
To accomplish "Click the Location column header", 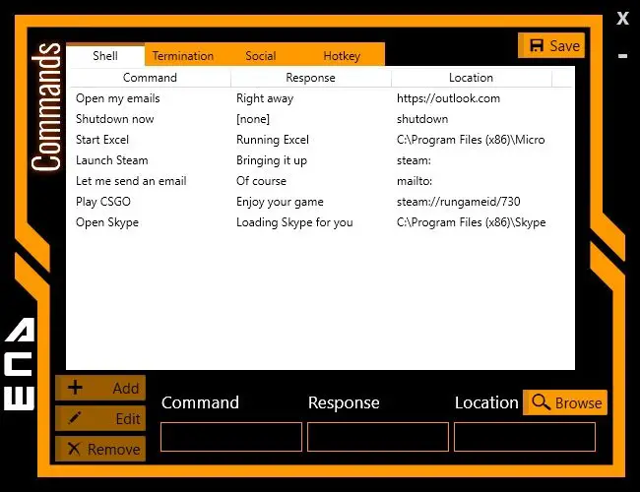I will pos(471,78).
